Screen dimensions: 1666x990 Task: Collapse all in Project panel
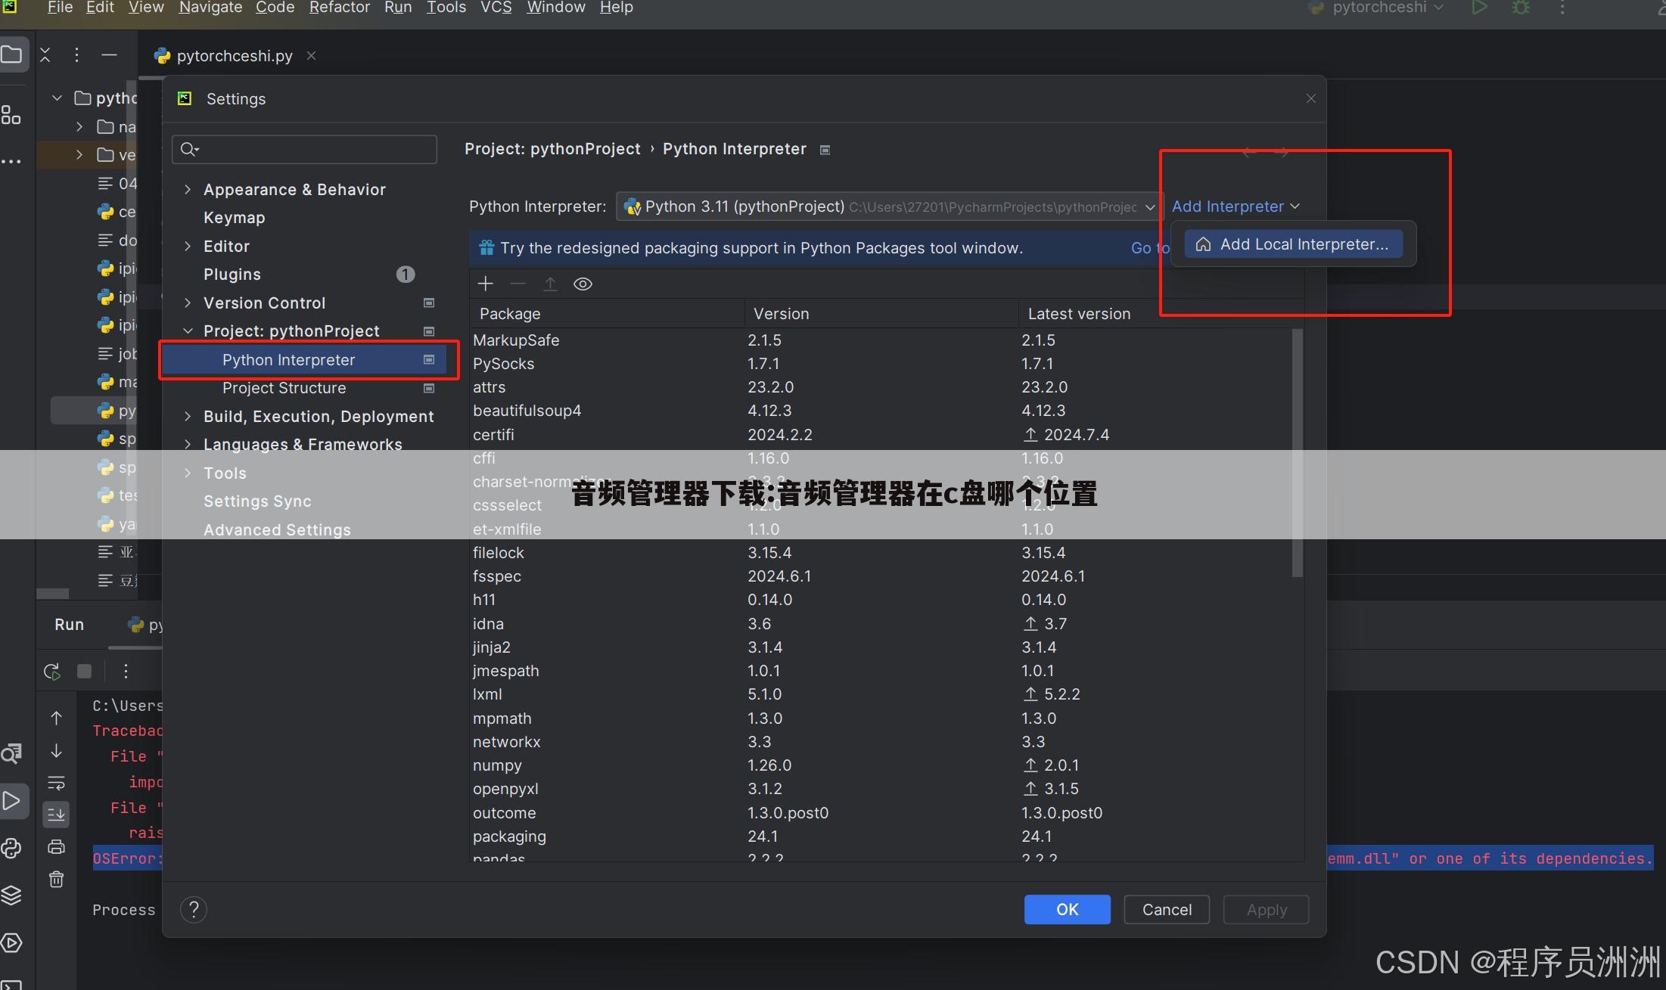45,54
